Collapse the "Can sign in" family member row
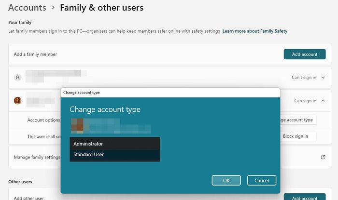The height and width of the screenshot is (200, 338). pyautogui.click(x=323, y=101)
